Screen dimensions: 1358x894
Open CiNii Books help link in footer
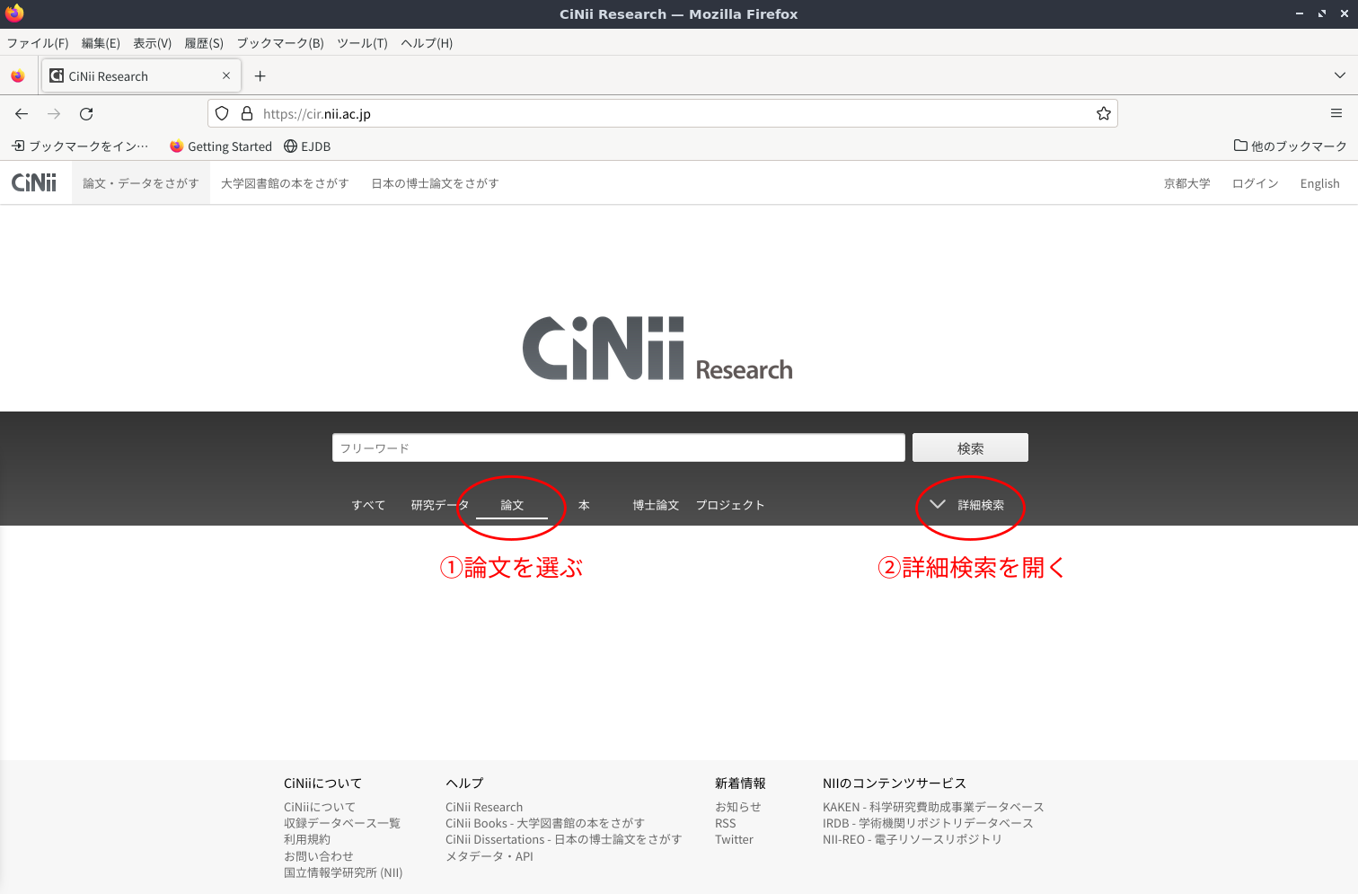[x=545, y=823]
